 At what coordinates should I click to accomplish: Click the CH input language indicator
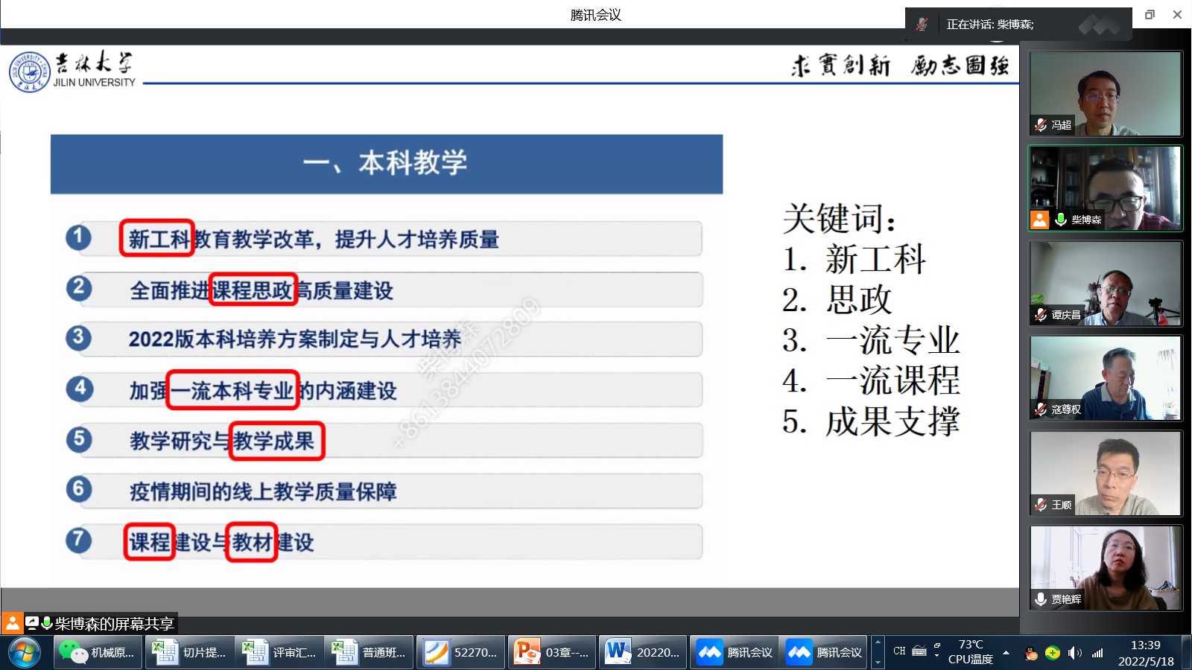[899, 651]
